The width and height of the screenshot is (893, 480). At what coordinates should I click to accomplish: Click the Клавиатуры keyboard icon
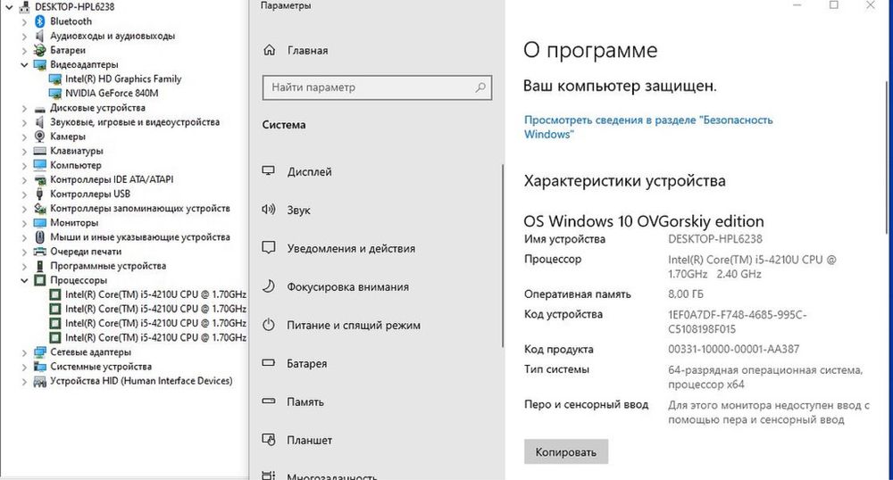click(x=40, y=151)
